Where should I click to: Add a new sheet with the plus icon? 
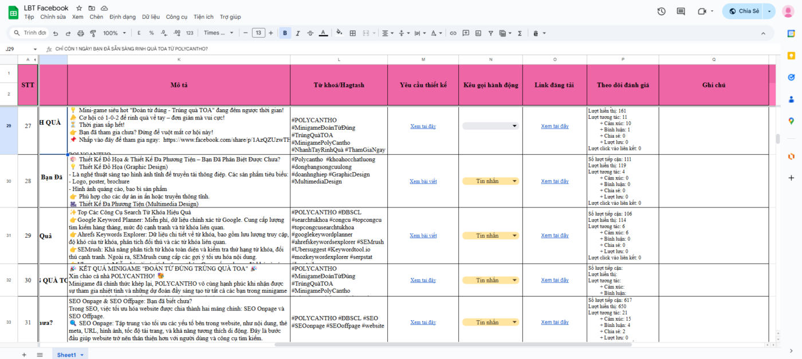point(24,355)
